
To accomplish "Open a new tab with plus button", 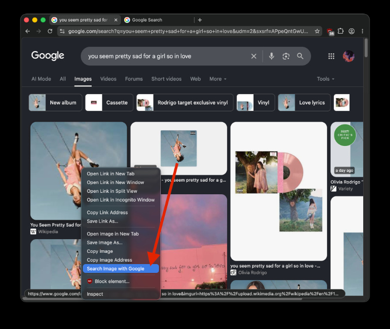I will [x=200, y=20].
